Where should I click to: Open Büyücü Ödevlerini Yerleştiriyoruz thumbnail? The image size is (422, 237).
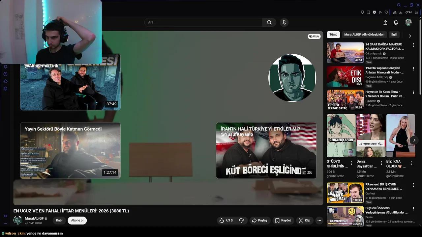coord(345,216)
